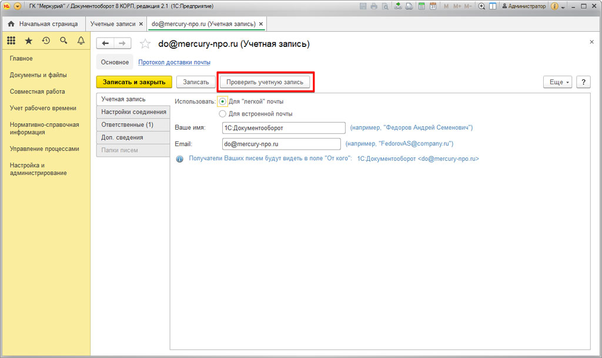602x358 pixels.
Task: Expand the 'Еще' dropdown menu
Action: pos(558,82)
